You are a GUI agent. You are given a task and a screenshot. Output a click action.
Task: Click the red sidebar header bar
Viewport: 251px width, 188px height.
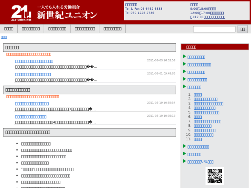click(215, 47)
